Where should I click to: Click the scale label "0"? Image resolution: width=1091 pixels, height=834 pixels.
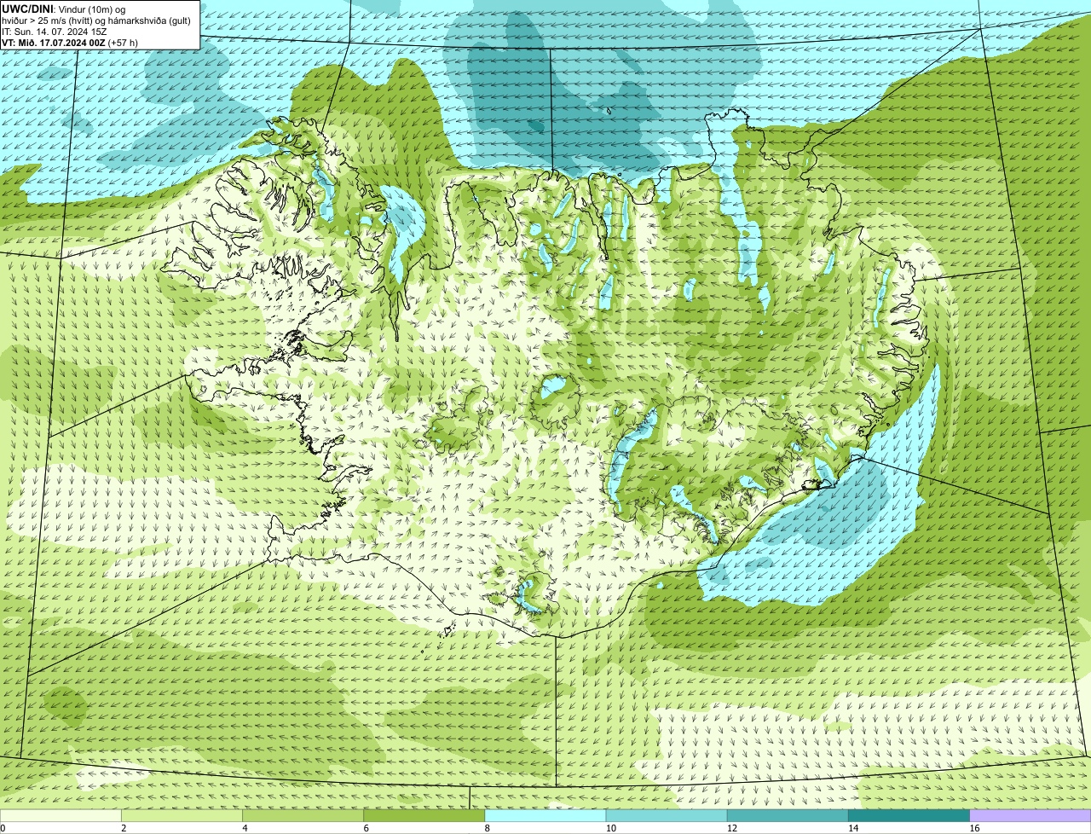(3, 828)
